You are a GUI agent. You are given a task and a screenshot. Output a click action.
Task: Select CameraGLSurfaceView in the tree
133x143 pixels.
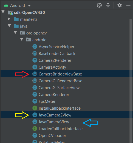[59, 88]
